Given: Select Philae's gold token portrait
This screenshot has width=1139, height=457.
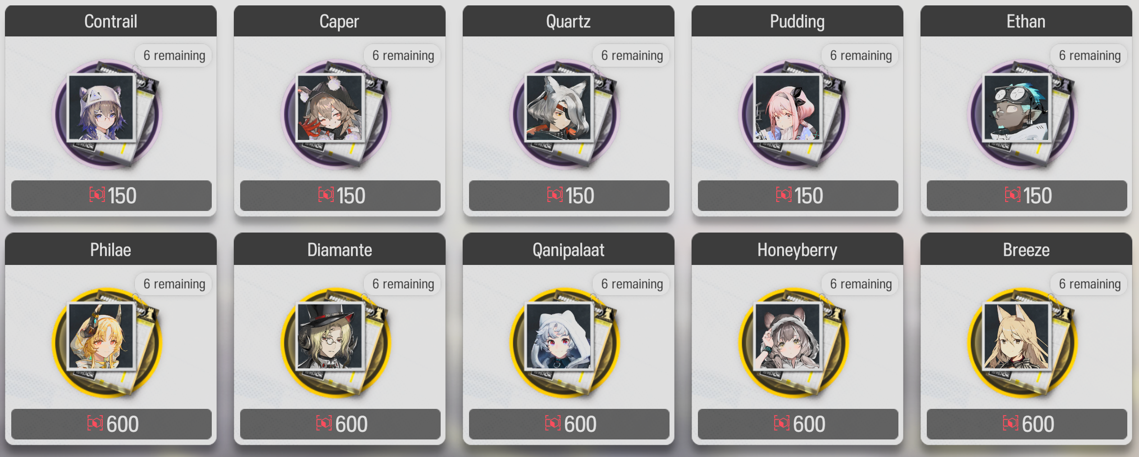Looking at the screenshot, I should click(107, 343).
